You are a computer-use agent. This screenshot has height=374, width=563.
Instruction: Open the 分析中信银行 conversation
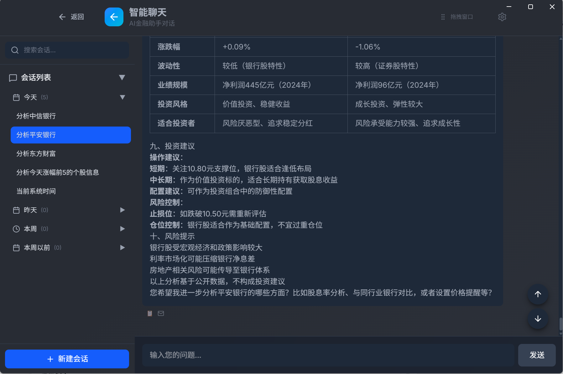36,116
